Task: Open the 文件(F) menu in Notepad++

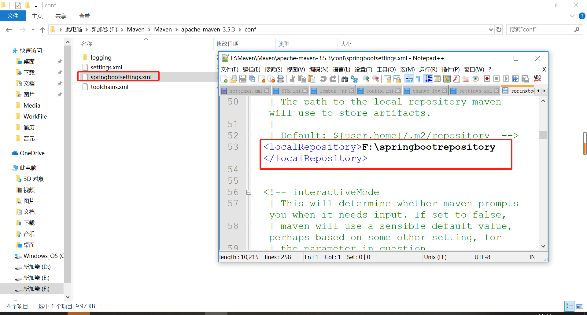Action: pyautogui.click(x=229, y=70)
